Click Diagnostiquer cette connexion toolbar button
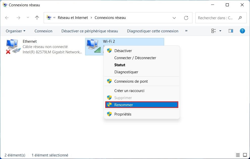Viewport: 250px width, 159px height. point(153,31)
